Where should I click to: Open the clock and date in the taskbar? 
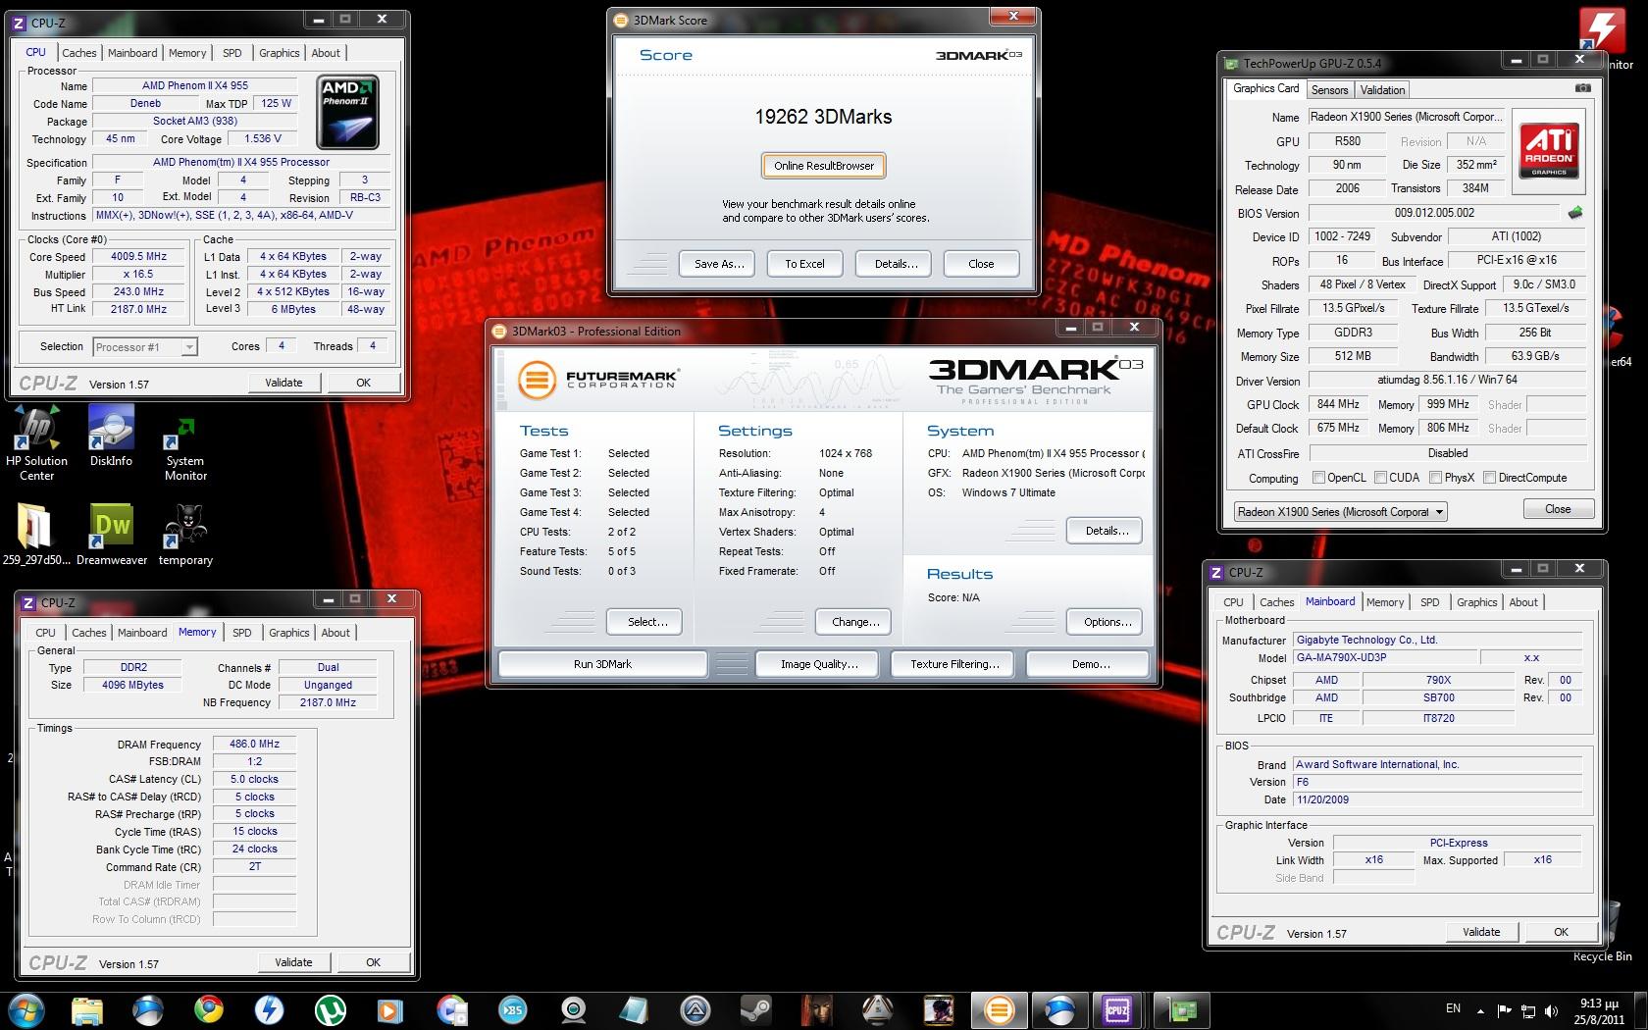click(x=1599, y=1010)
